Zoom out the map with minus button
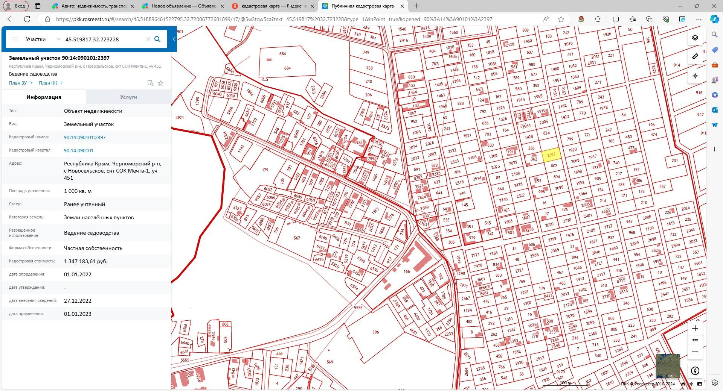 (695, 352)
